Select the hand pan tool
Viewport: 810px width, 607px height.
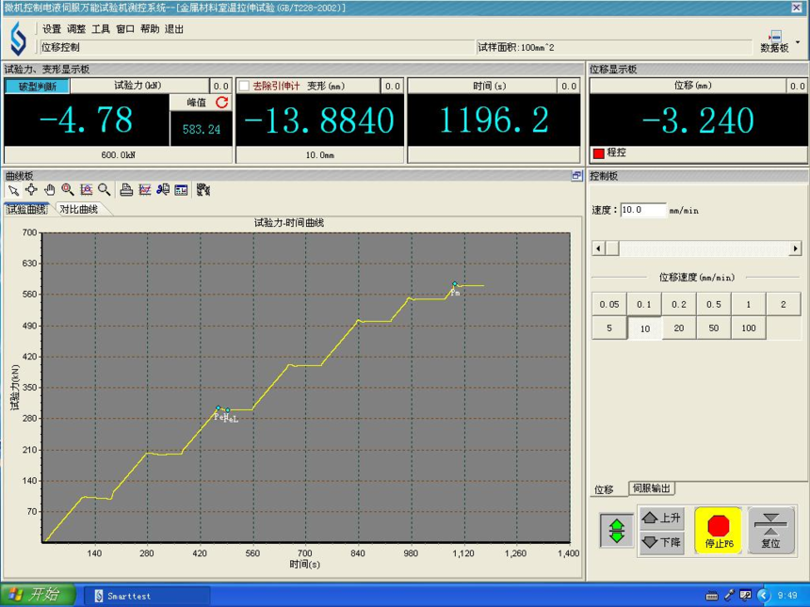pyautogui.click(x=49, y=190)
